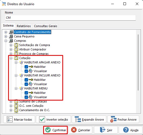Viewport: 143px width, 135px height.
Task: Uncheck Habilitar under HABILITAR INCLUIR ANEXO
Action: coord(26,80)
